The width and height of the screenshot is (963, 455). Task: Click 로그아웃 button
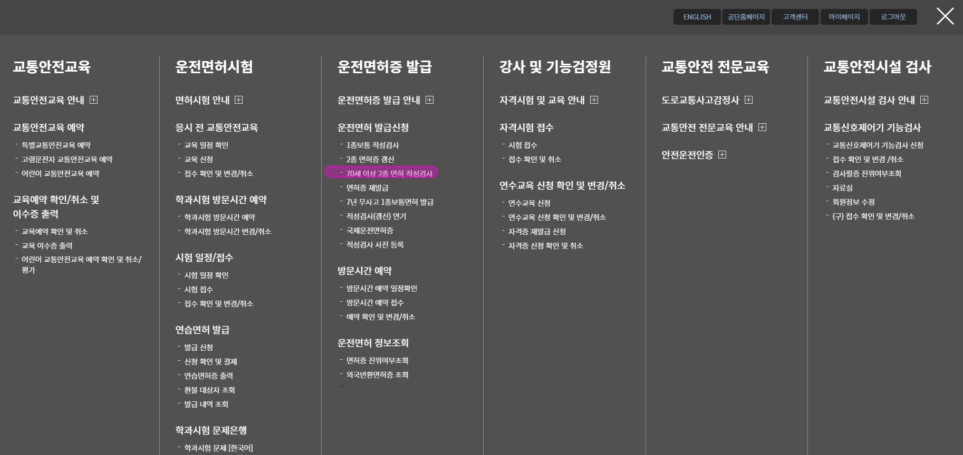click(893, 17)
